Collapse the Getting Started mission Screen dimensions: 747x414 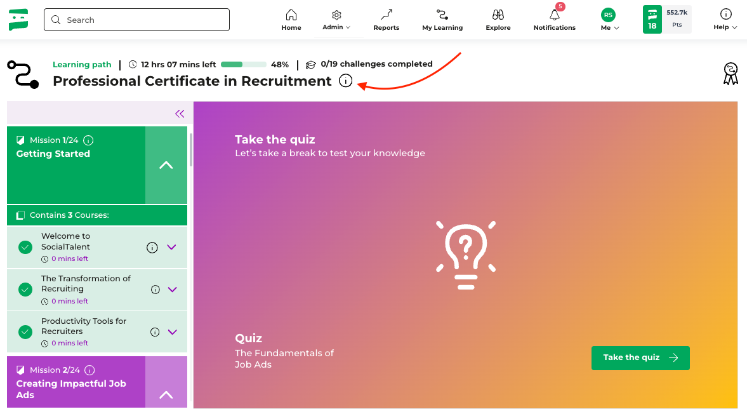tap(166, 165)
